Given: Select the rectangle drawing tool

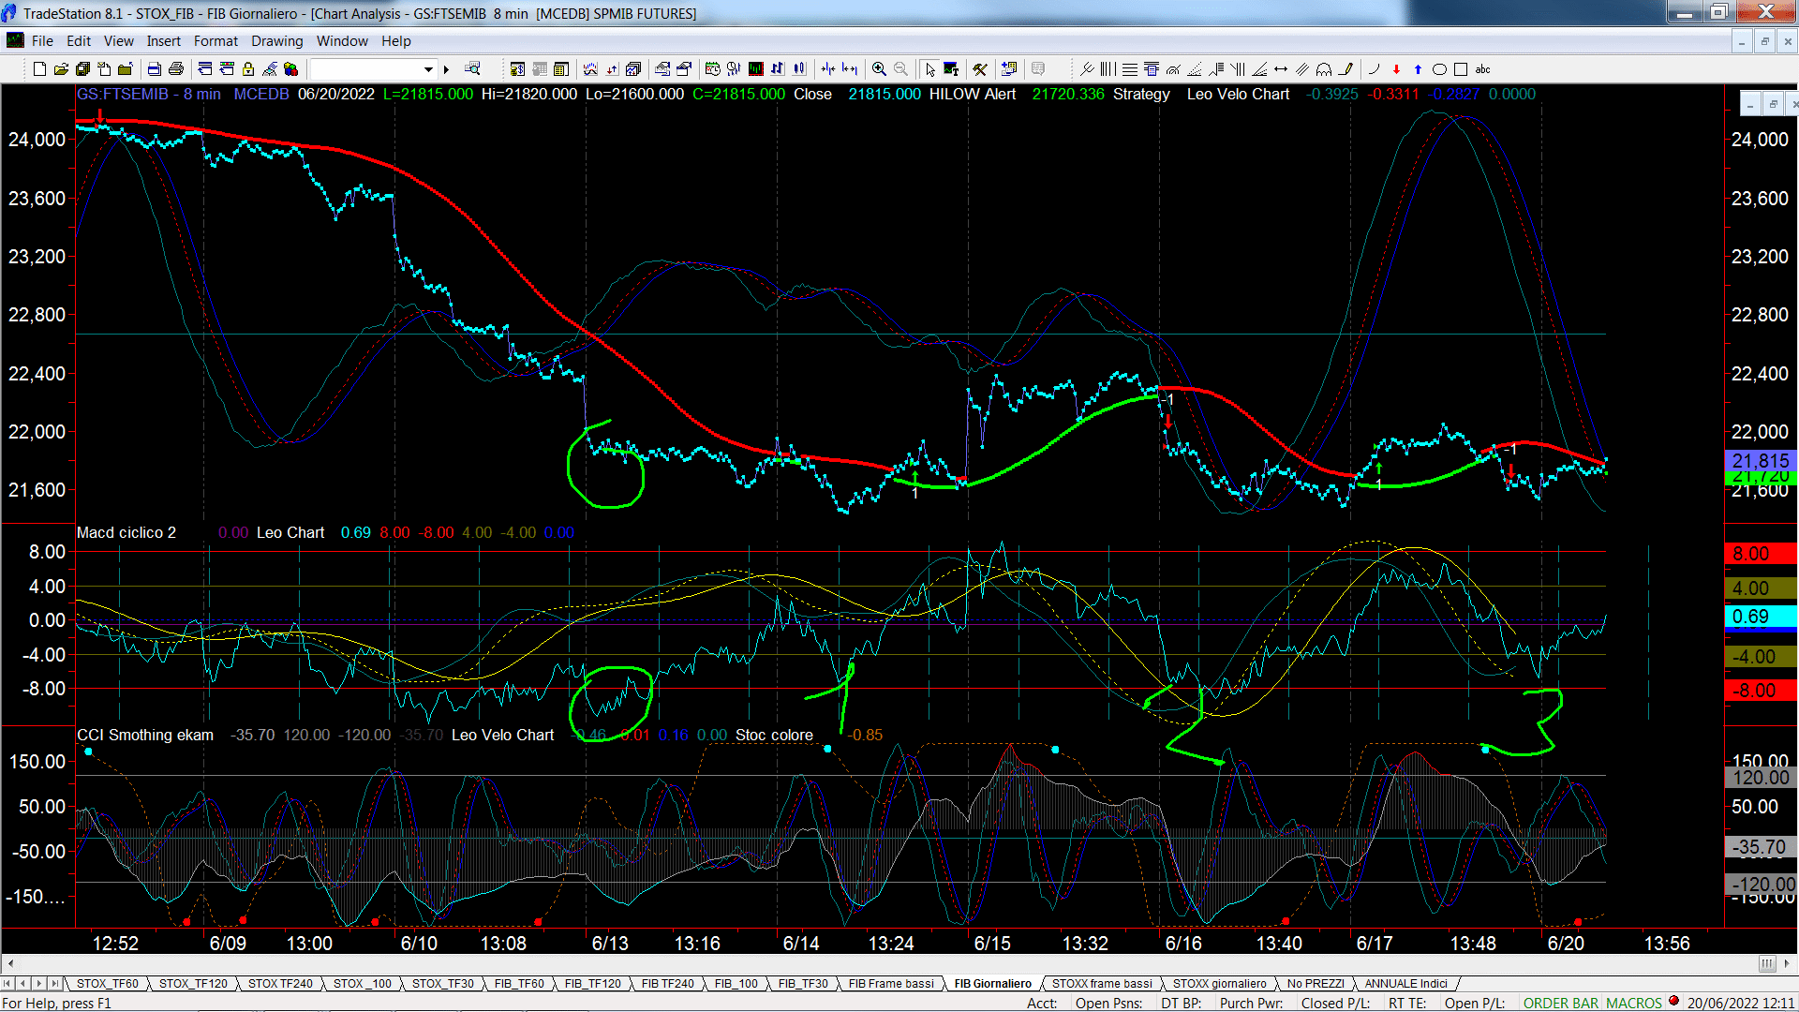Looking at the screenshot, I should coord(1461,69).
